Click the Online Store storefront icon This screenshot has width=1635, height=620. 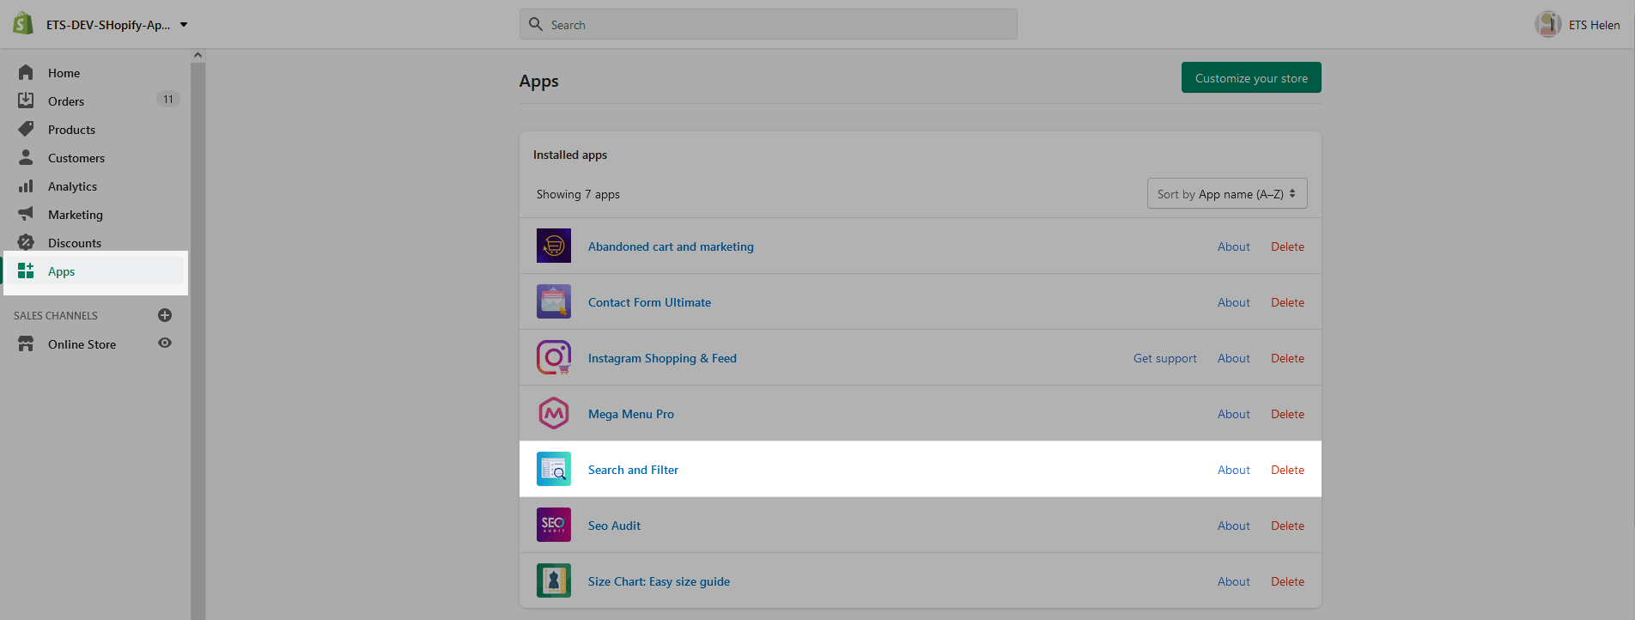tap(26, 343)
